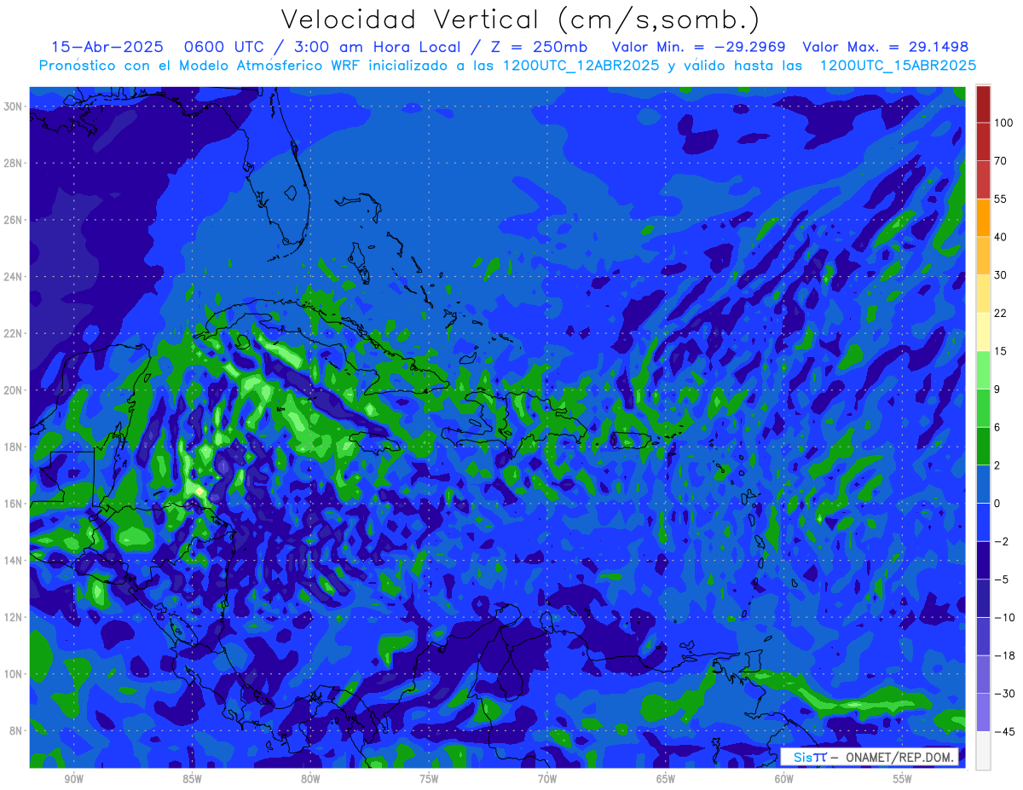The height and width of the screenshot is (790, 1023).
Task: Select the date text '15-Abr-2025'
Action: coord(106,47)
